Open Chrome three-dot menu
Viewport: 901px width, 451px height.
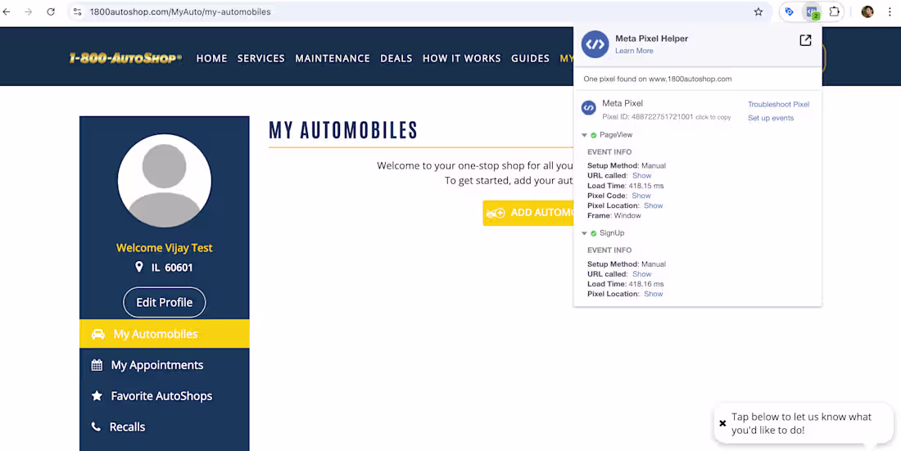click(890, 11)
